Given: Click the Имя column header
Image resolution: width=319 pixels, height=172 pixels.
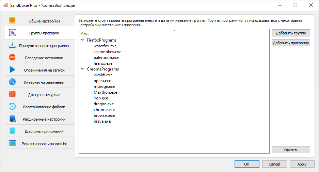Looking at the screenshot, I should coord(174,33).
